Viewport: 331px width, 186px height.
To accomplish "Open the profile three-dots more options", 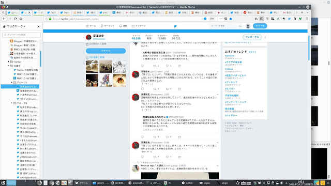I will point(265,37).
